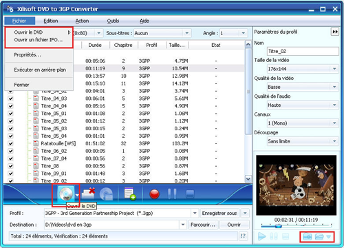Click the Enregistrer sous button
This screenshot has height=248, width=344.
coord(219,214)
